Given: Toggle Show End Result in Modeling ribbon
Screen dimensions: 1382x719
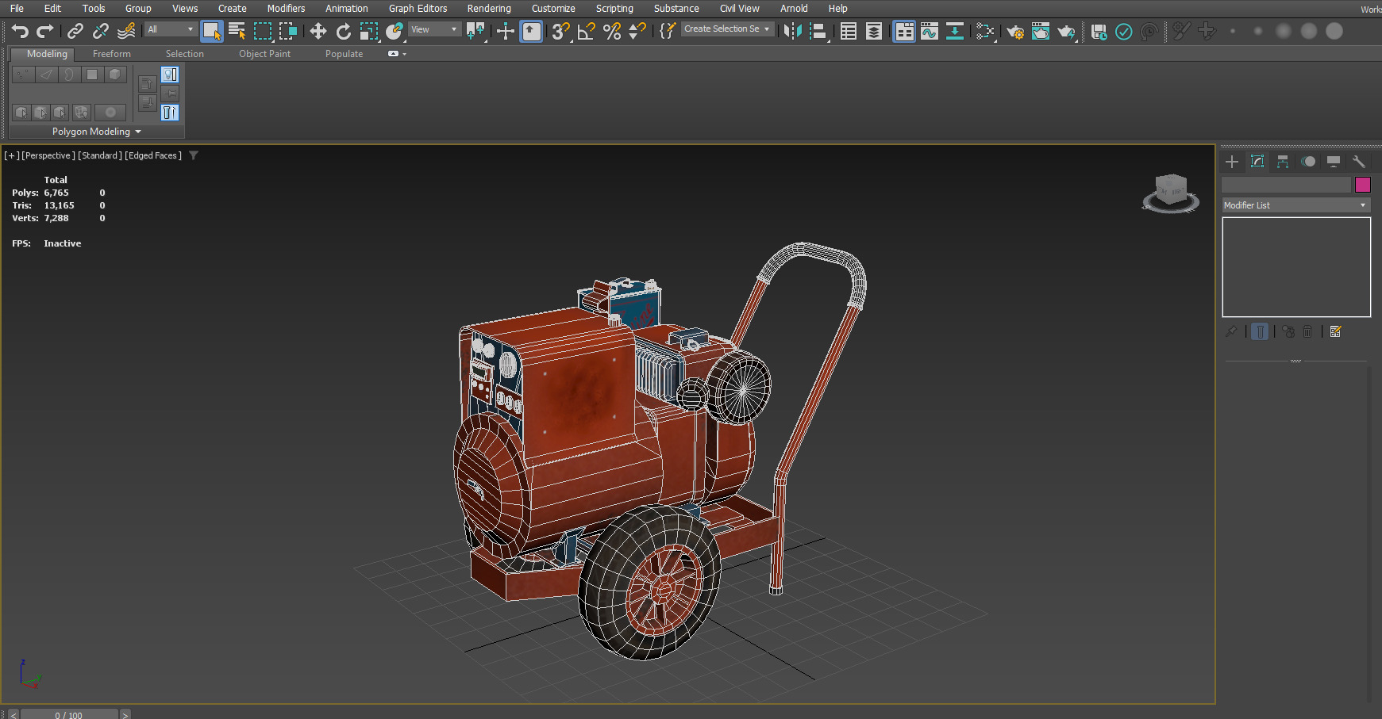Looking at the screenshot, I should point(170,113).
